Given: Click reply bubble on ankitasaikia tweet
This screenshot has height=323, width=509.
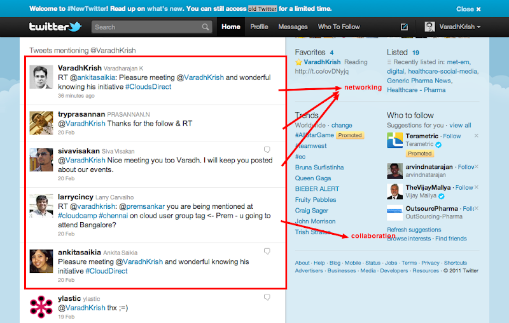Looking at the screenshot, I should (x=267, y=251).
